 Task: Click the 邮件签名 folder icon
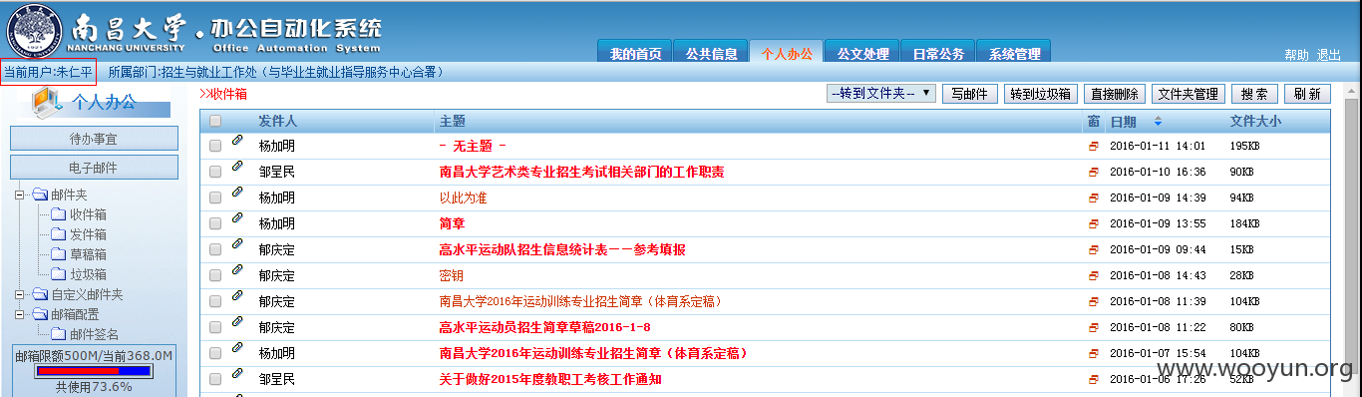point(59,334)
